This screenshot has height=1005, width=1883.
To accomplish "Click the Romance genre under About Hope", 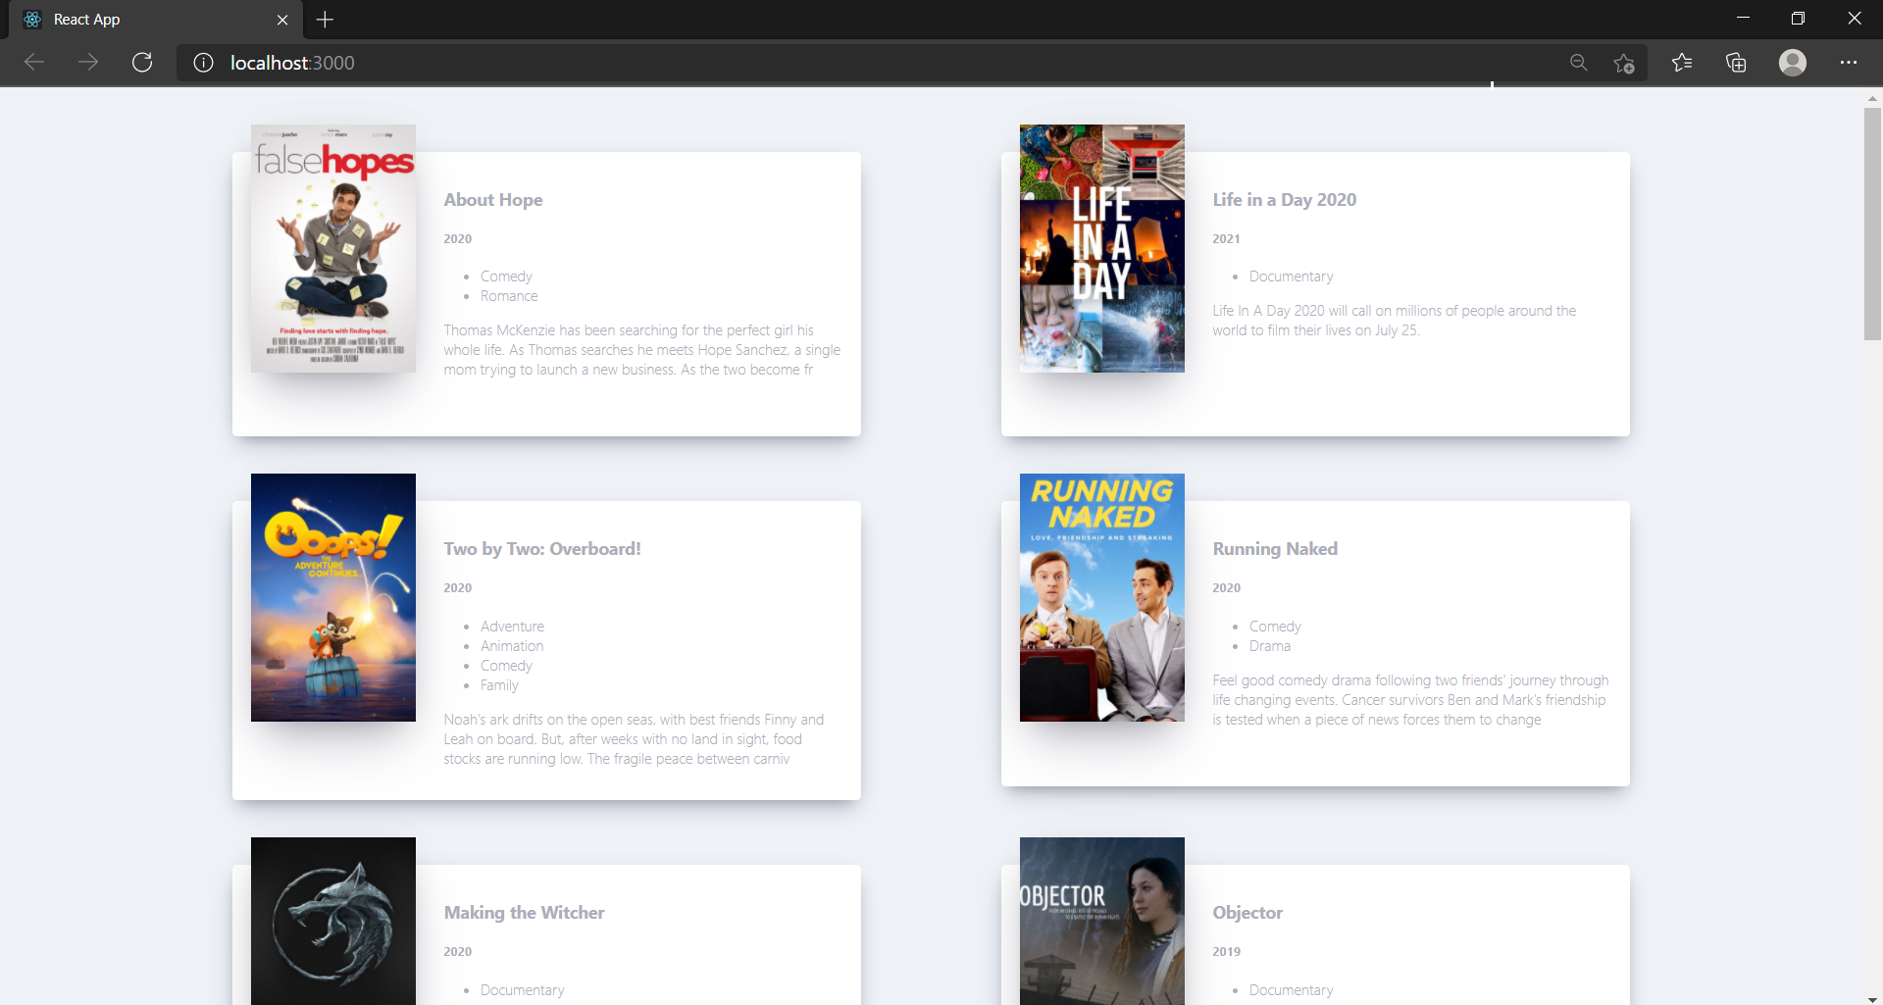I will coord(509,296).
